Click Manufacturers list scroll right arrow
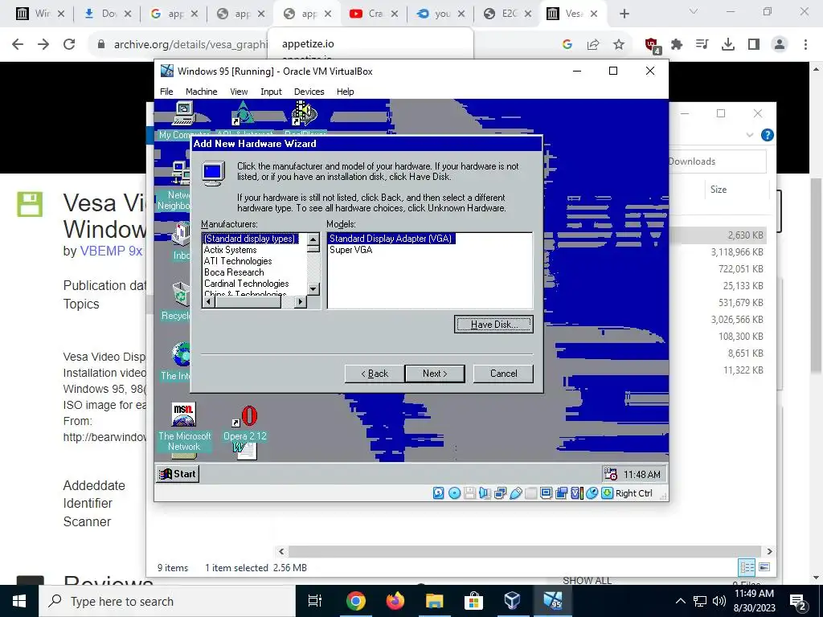 (x=301, y=302)
